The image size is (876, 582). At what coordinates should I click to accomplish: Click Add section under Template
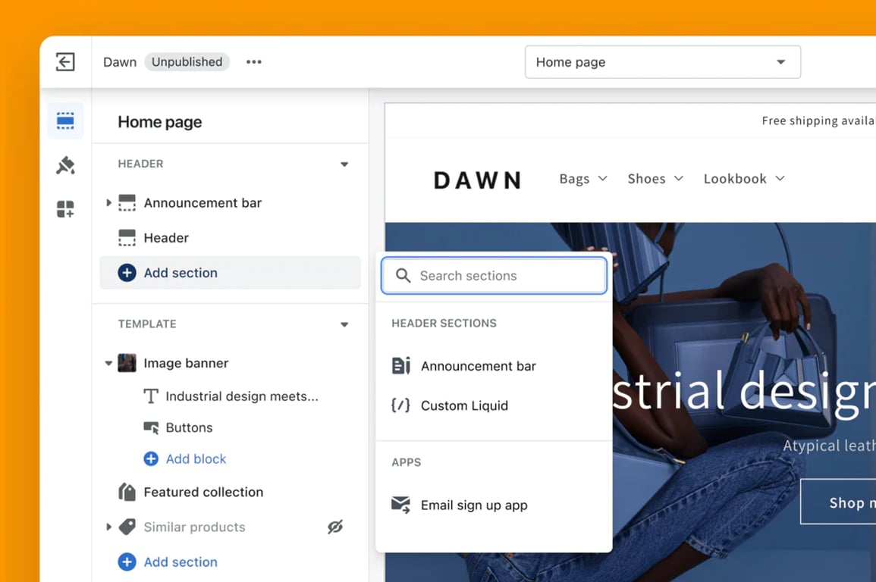pyautogui.click(x=181, y=562)
